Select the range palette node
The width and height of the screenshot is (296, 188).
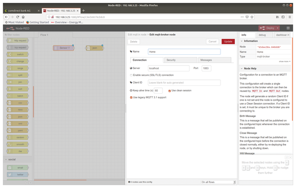(x=18, y=68)
